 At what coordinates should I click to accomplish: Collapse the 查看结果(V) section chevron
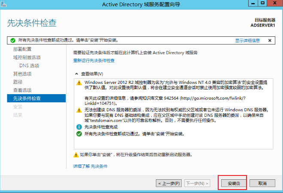76,74
